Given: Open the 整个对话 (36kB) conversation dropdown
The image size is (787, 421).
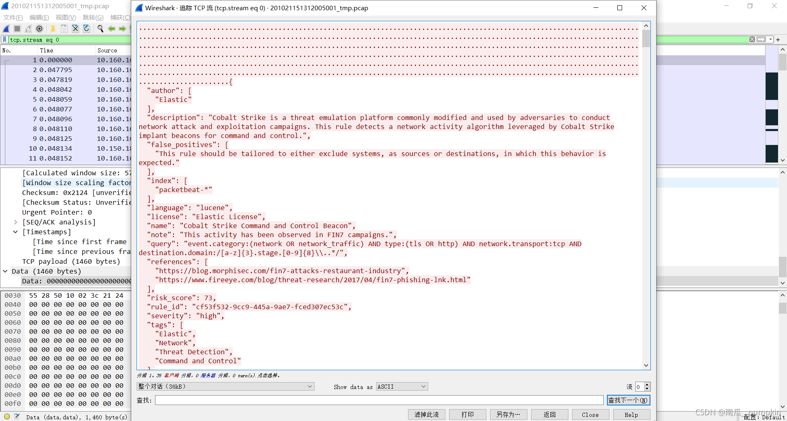Looking at the screenshot, I should click(x=226, y=387).
